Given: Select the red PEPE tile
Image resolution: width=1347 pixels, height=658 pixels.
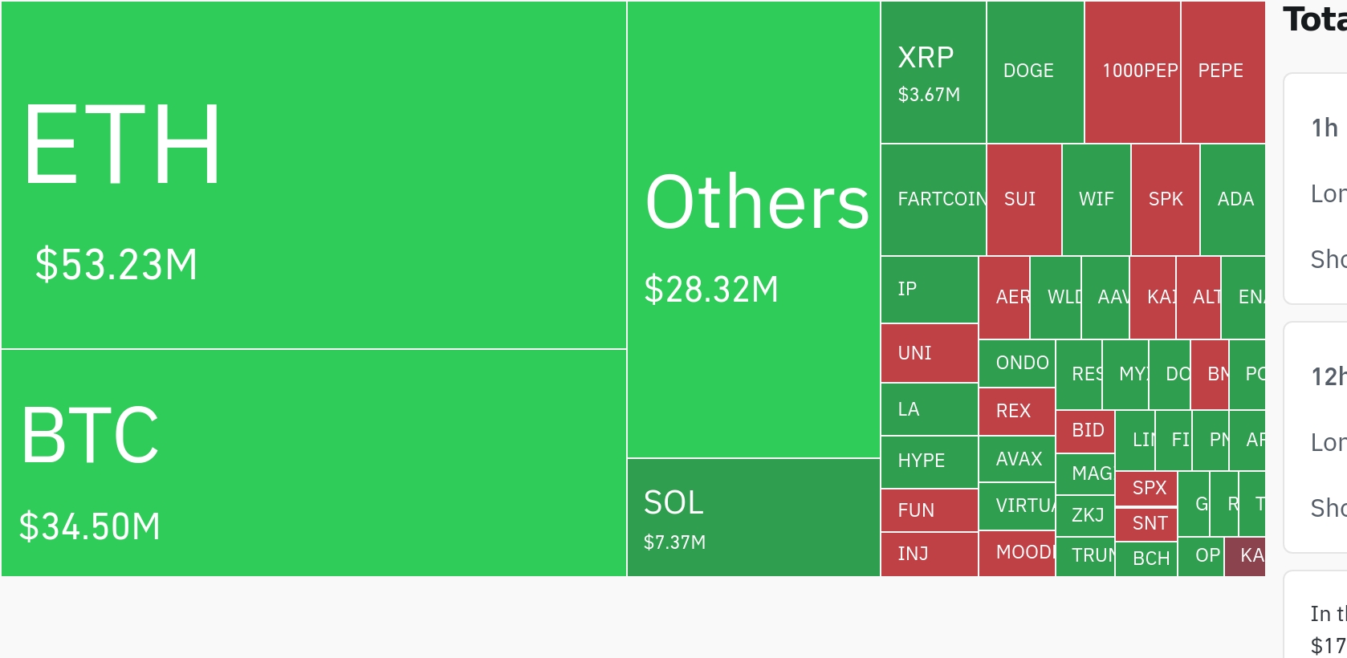Looking at the screenshot, I should pyautogui.click(x=1223, y=72).
